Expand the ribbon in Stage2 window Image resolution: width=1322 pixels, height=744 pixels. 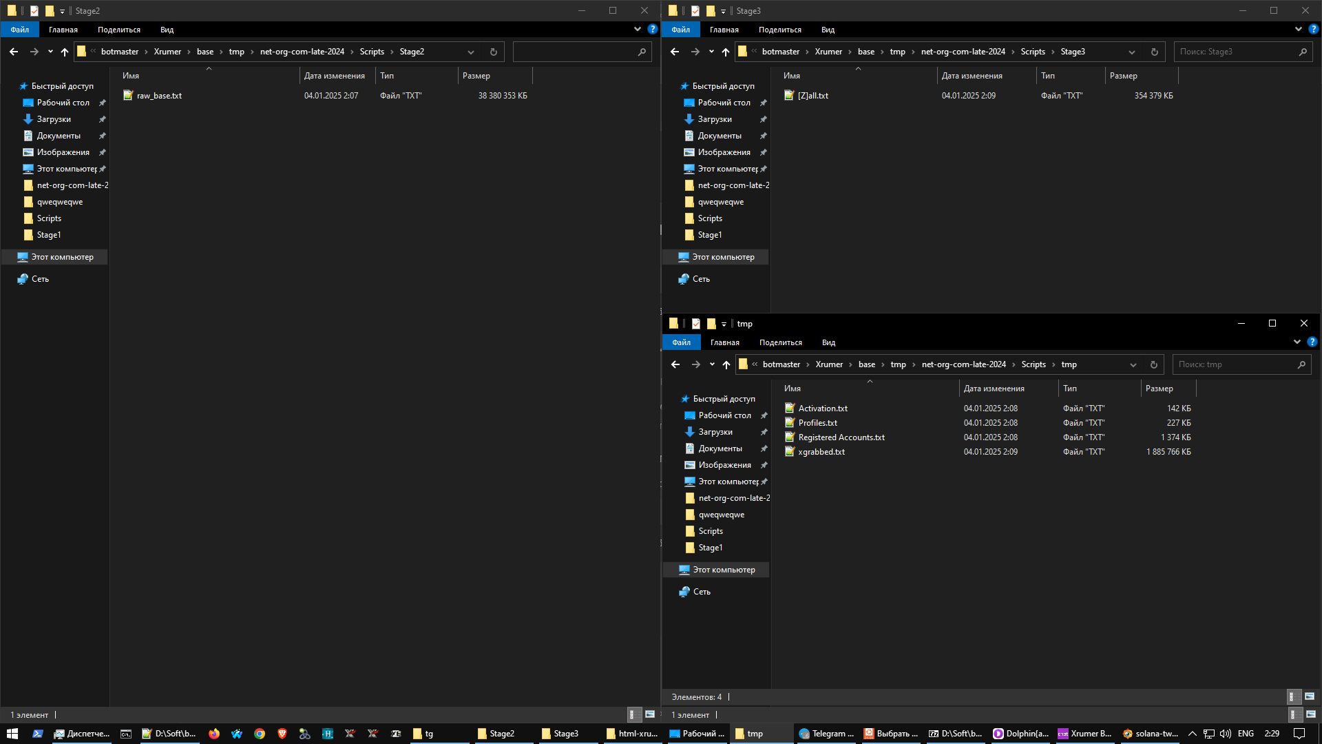[x=637, y=30]
